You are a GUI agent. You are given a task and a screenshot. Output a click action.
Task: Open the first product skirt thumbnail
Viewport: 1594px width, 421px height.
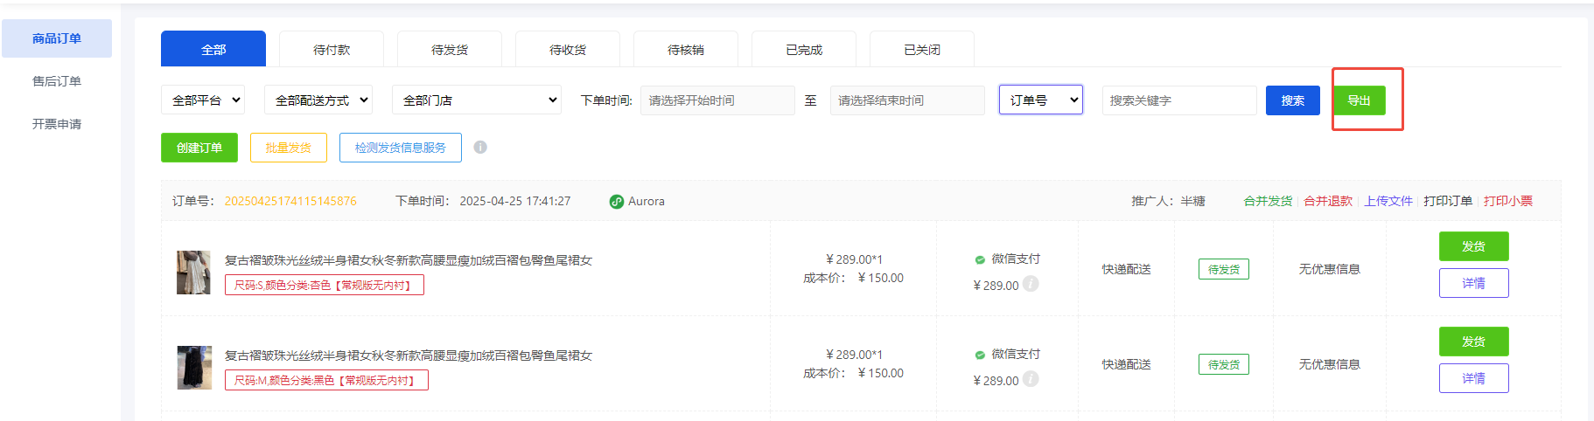pyautogui.click(x=193, y=273)
